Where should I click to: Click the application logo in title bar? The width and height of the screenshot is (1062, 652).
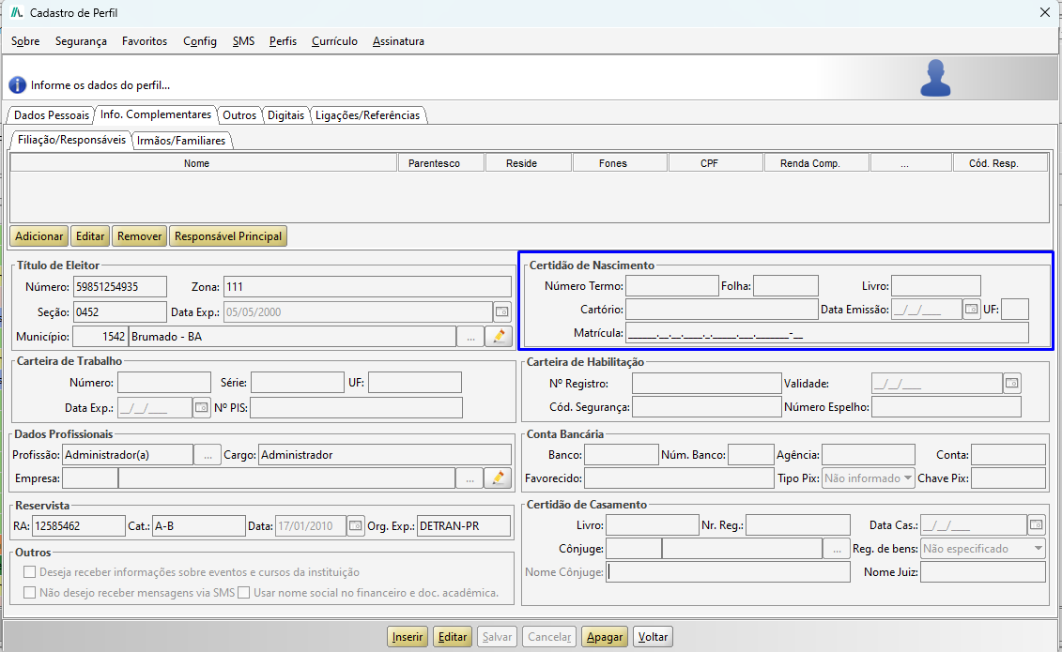point(17,12)
